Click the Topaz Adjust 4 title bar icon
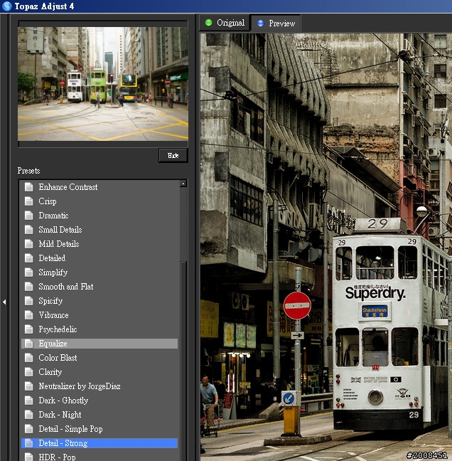 click(6, 6)
